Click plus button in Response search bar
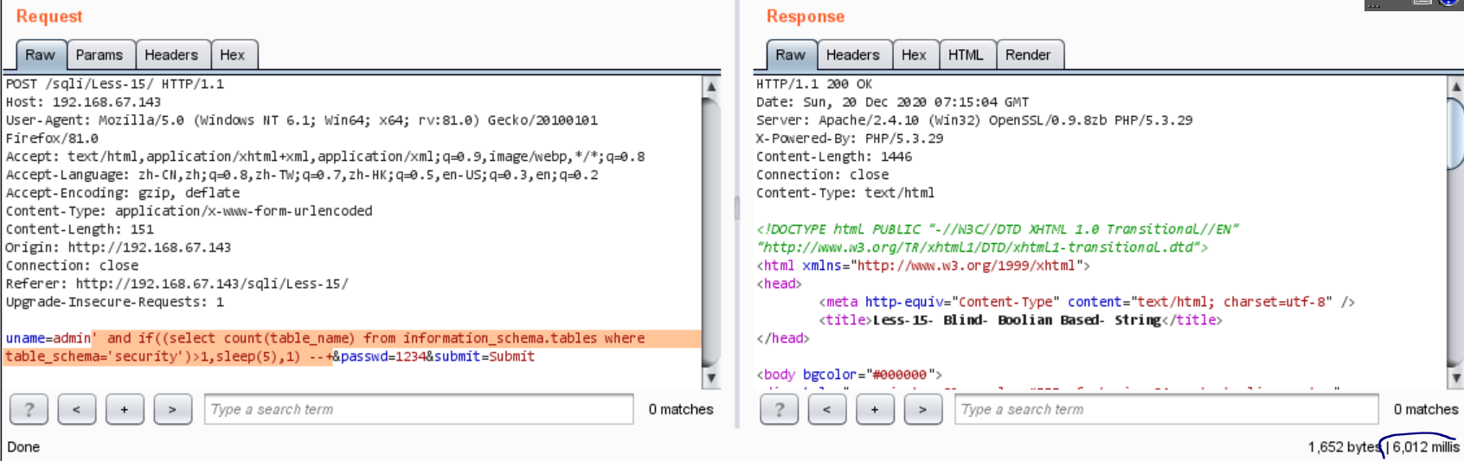 click(x=875, y=409)
